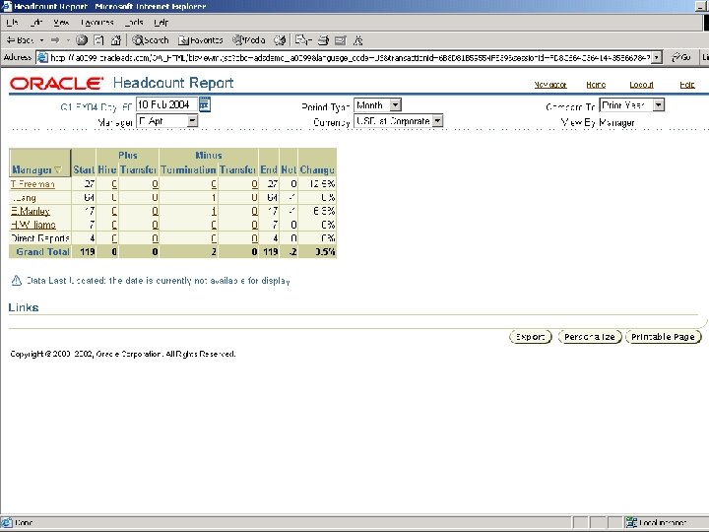Click the Home link in page header
The height and width of the screenshot is (532, 709).
[x=596, y=85]
